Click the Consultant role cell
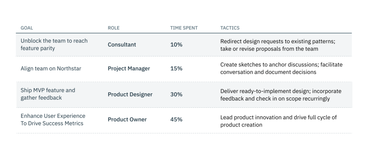Image resolution: width=368 pixels, height=161 pixels. 122,45
